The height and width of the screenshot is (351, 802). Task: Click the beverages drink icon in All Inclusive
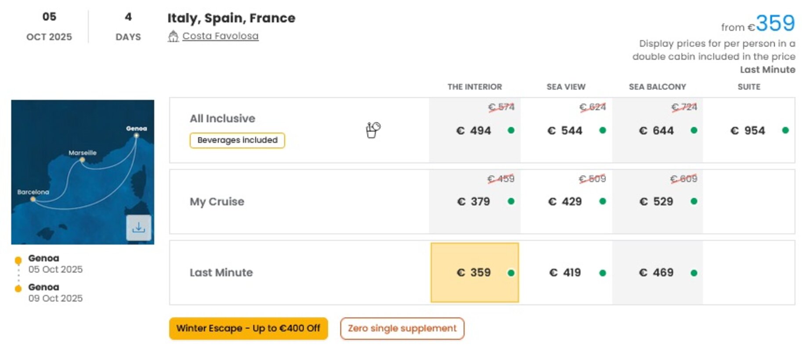pyautogui.click(x=373, y=130)
